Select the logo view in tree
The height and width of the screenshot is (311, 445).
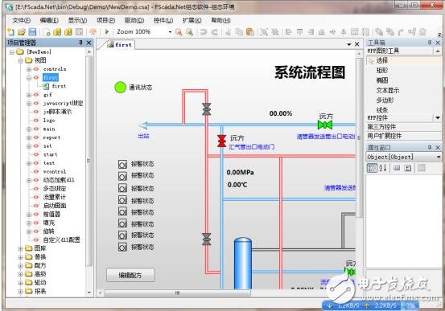click(x=49, y=121)
